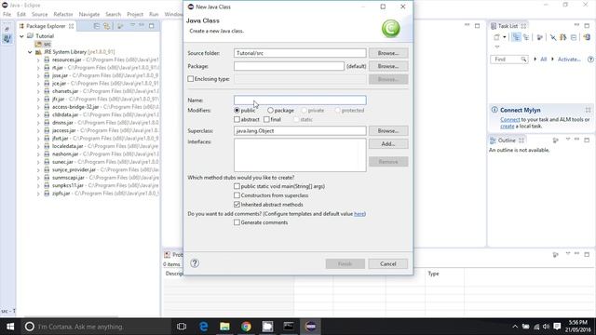Focus the Cortana search box
The height and width of the screenshot is (335, 596).
coord(96,327)
